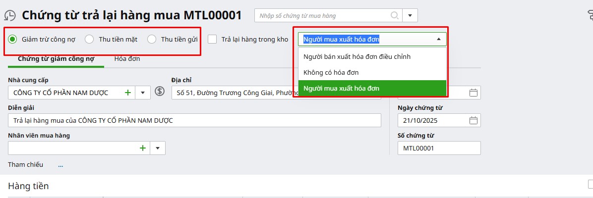593x198 pixels.
Task: Switch to Hóa đơn tab
Action: tap(127, 59)
